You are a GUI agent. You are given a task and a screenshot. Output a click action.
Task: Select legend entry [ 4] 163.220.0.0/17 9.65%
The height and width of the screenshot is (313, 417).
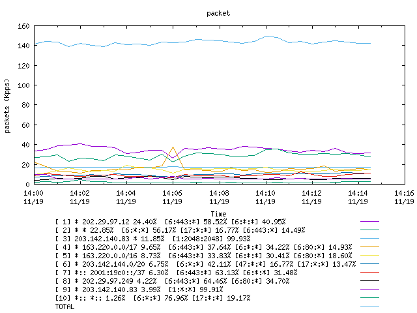pyautogui.click(x=203, y=247)
